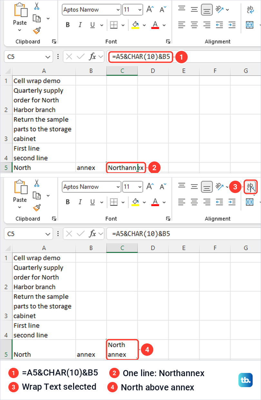Open font size 11 dropdown, upper screenshot

[140, 10]
